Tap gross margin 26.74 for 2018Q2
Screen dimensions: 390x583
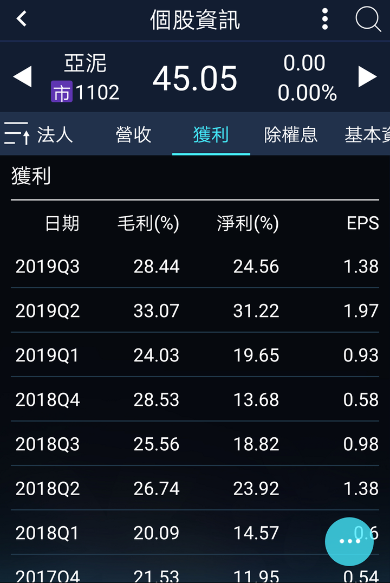point(157,489)
